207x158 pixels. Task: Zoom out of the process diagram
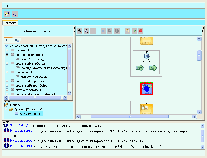coord(86,31)
